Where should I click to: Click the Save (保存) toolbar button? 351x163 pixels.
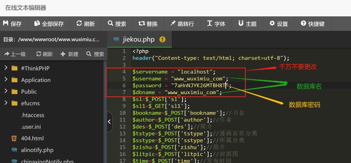pos(13,24)
